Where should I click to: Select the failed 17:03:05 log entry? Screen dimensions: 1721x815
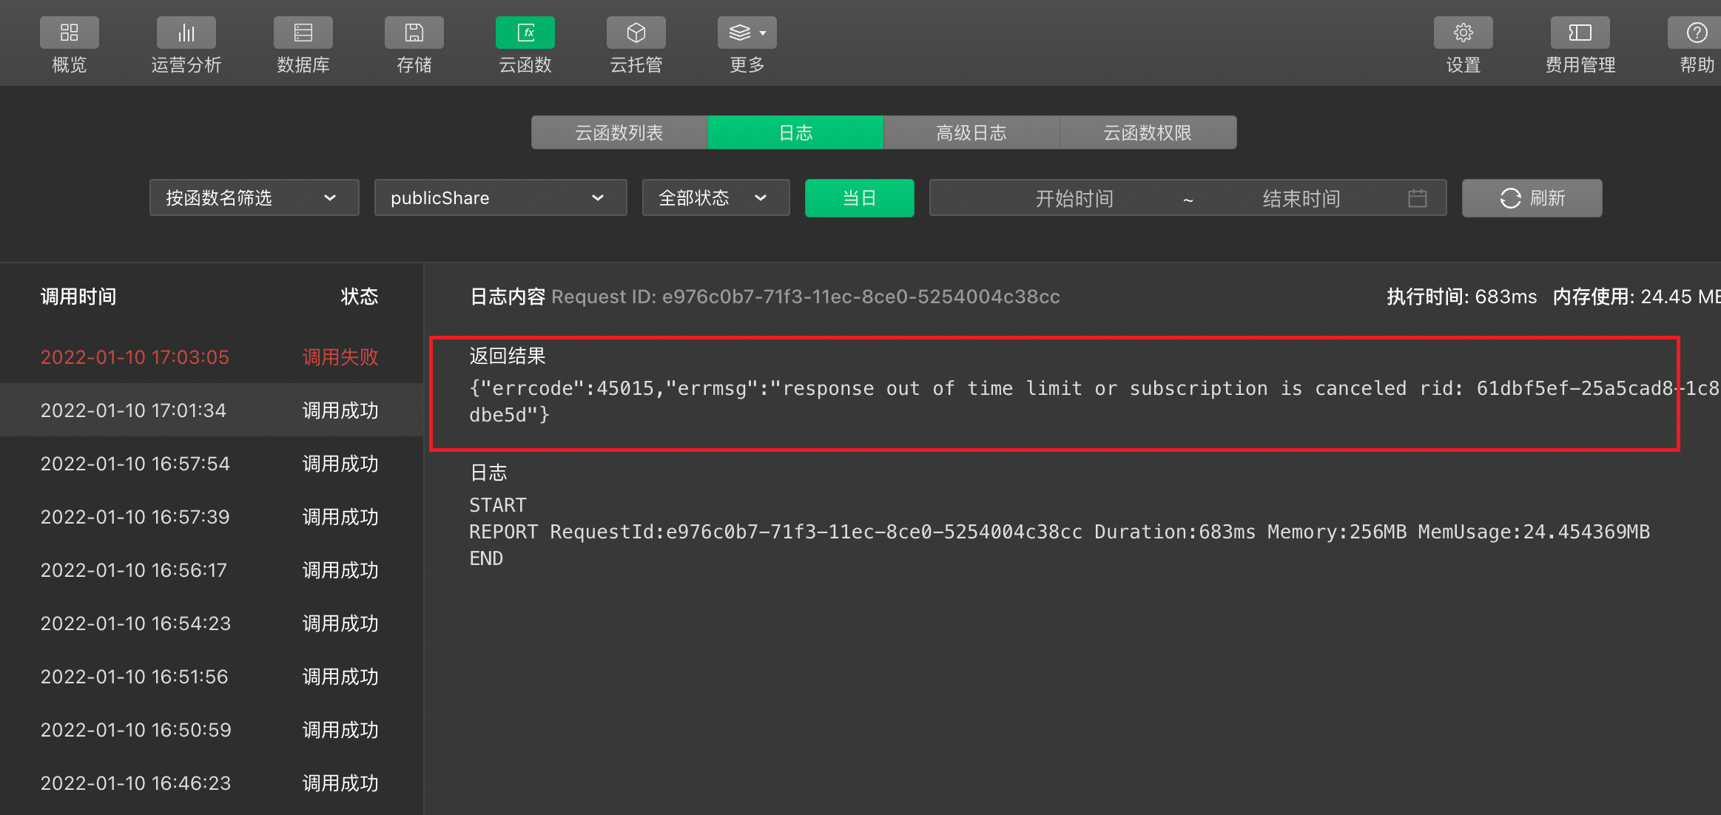click(x=209, y=357)
